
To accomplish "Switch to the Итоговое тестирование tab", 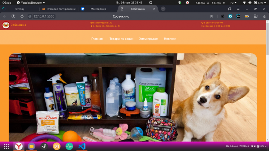I will 59,9.
